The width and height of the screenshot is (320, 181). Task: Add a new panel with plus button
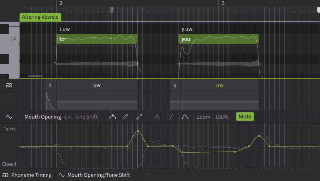click(148, 175)
